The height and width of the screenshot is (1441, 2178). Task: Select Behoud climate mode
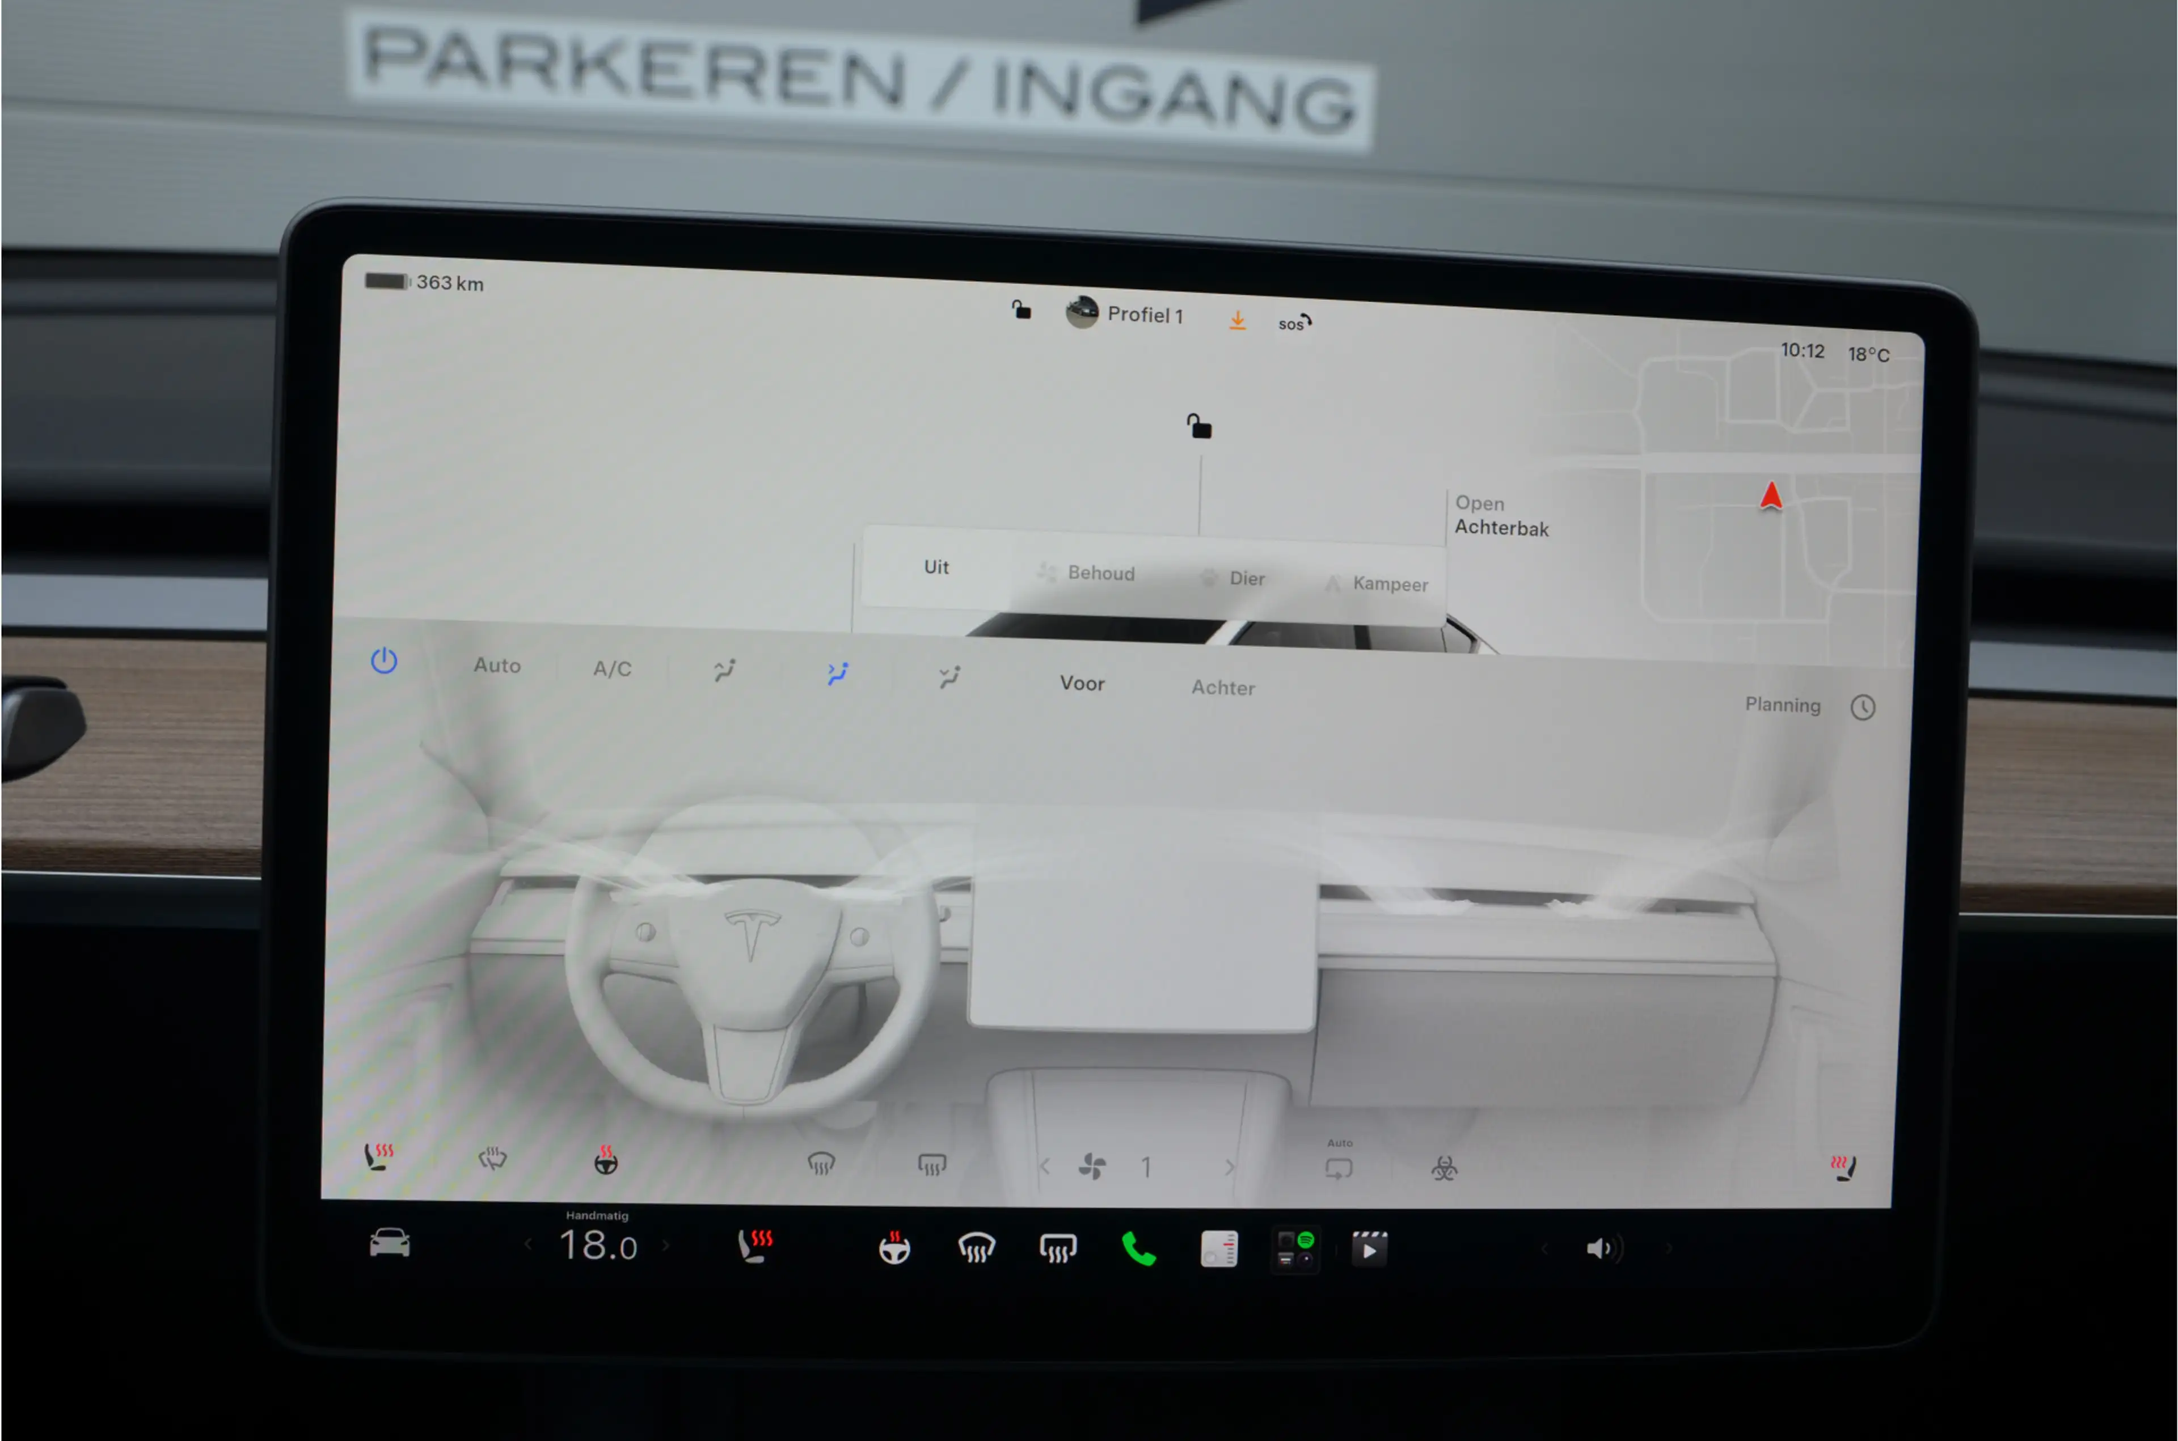[1087, 573]
